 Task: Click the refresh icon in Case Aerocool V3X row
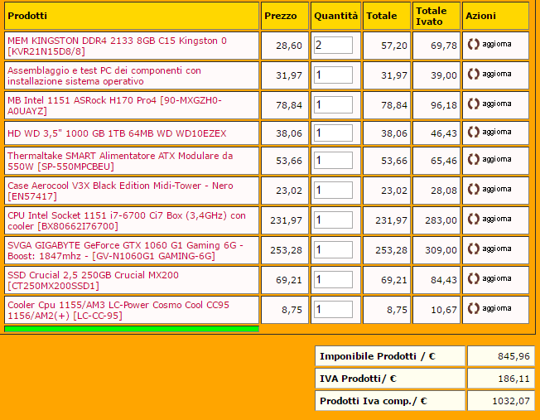point(473,189)
